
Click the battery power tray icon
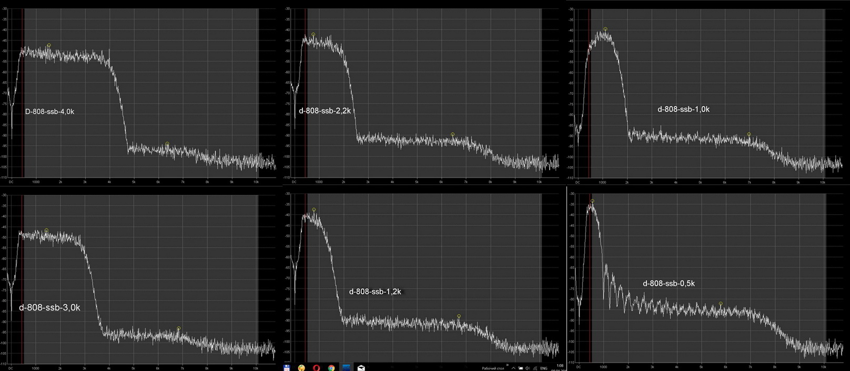(x=520, y=368)
